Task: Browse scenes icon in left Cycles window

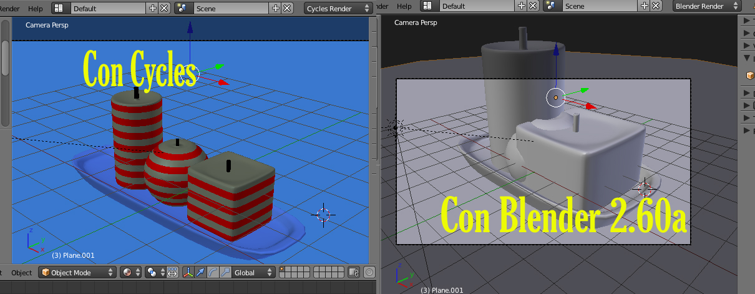Action: point(183,8)
